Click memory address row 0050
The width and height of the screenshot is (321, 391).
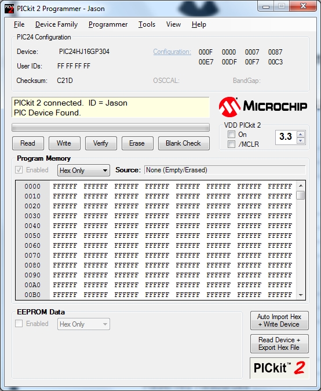(x=32, y=236)
